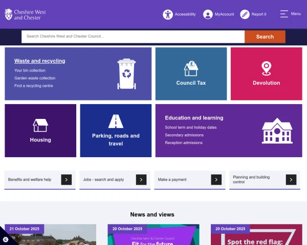This screenshot has height=245, width=307.
Task: Click the school building icon
Action: (x=277, y=131)
